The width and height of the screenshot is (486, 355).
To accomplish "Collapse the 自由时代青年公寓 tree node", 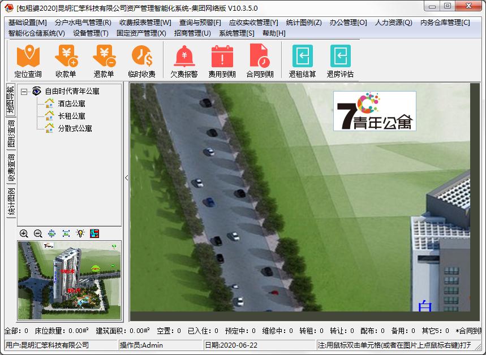I will [24, 91].
